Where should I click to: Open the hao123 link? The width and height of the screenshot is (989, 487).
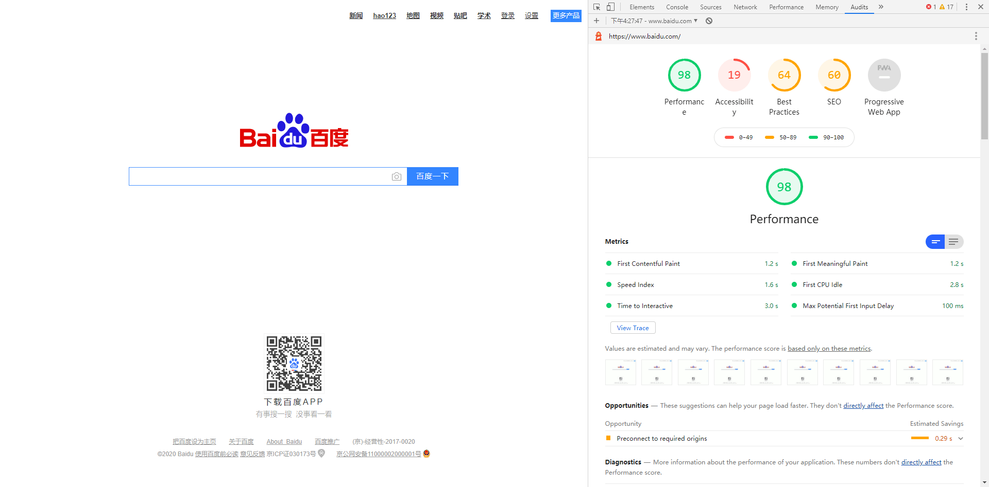385,15
